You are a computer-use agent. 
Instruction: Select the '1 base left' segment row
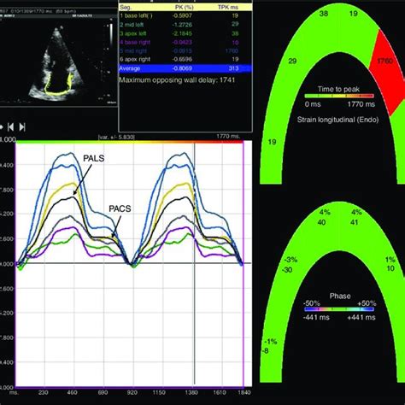point(185,15)
